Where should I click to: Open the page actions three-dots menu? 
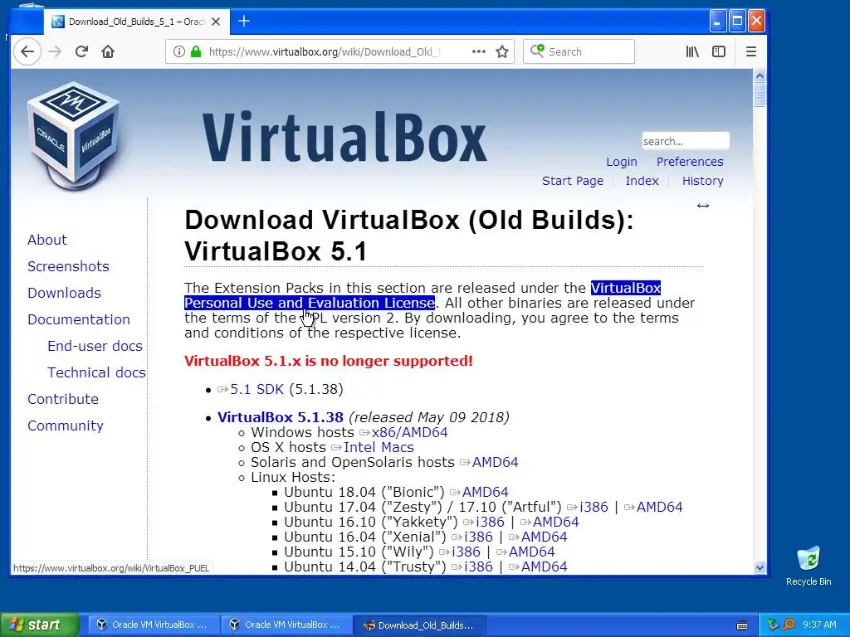479,51
